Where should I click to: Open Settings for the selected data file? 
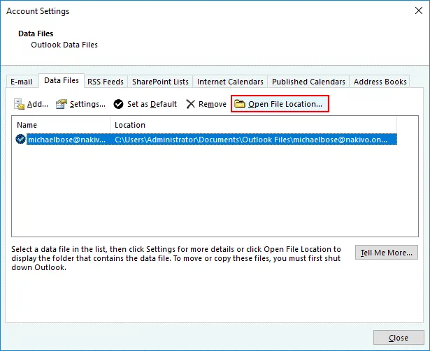80,104
